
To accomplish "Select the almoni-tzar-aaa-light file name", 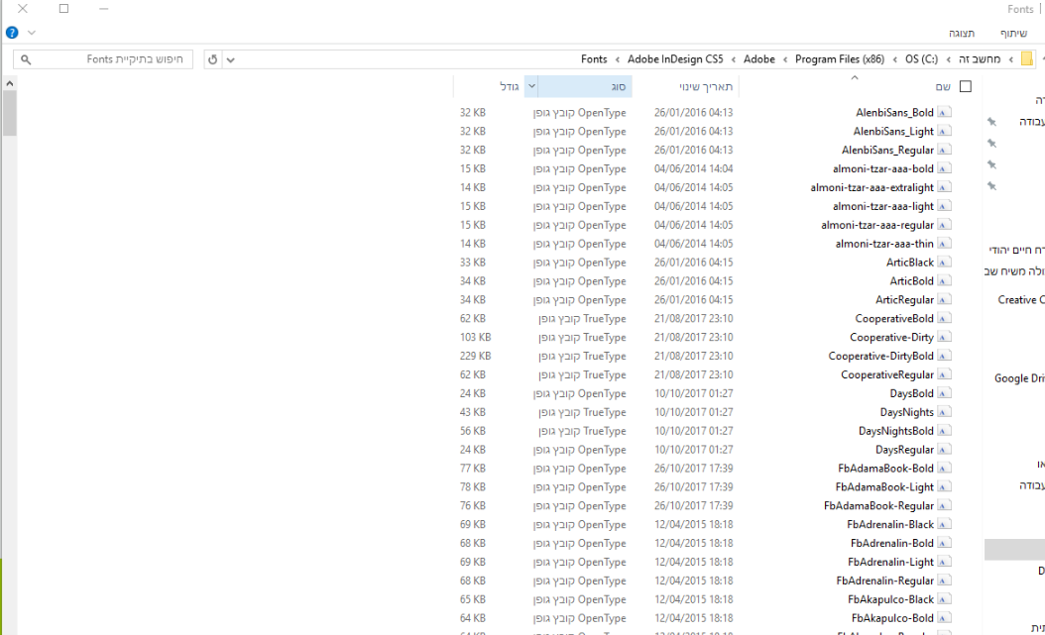I will coord(883,206).
